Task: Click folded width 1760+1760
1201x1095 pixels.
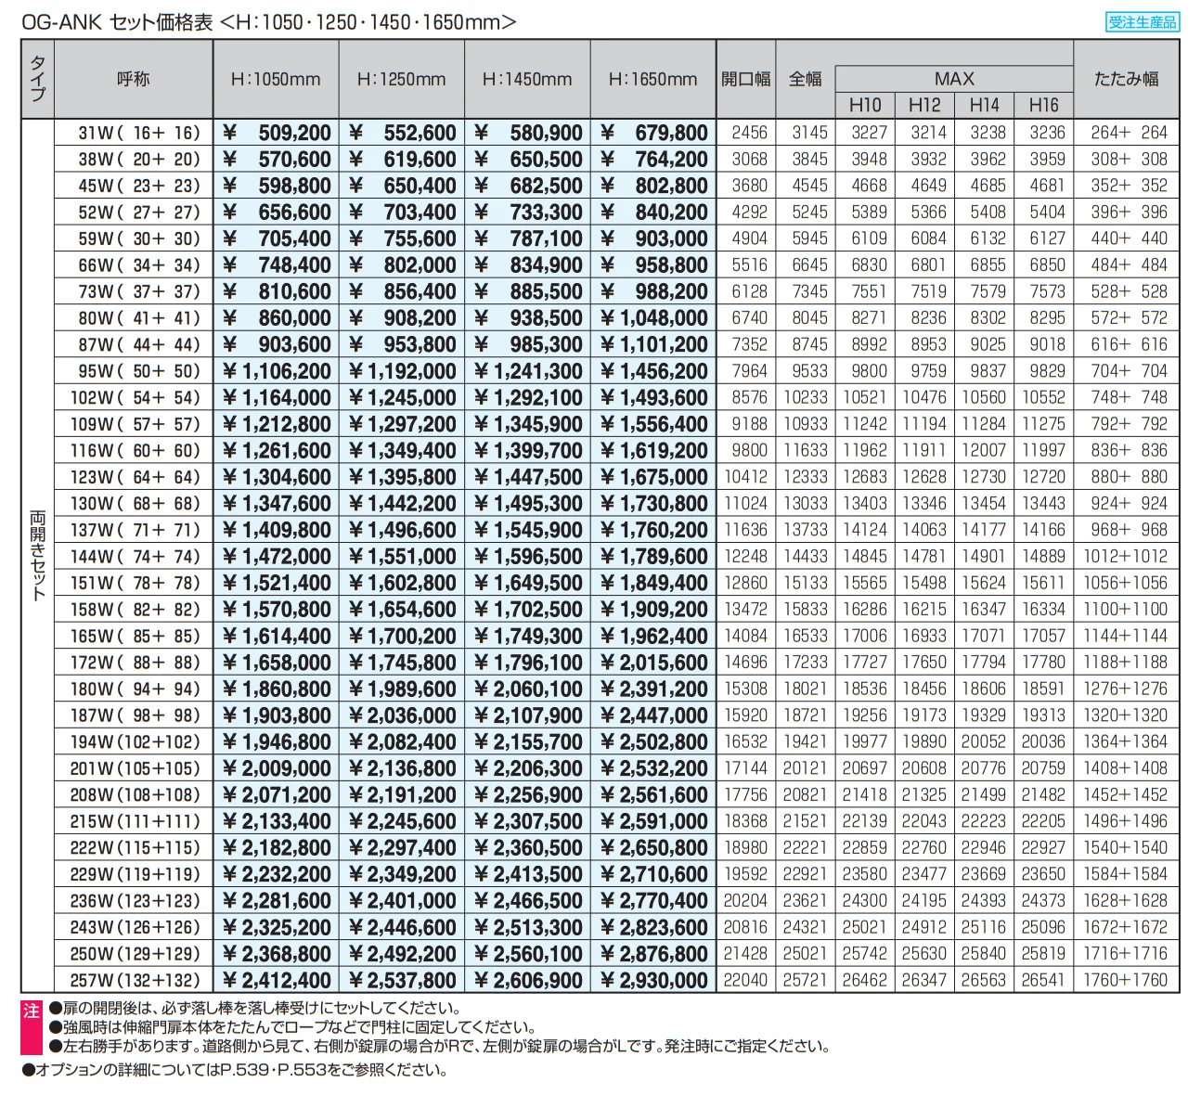Action: coord(1126,981)
